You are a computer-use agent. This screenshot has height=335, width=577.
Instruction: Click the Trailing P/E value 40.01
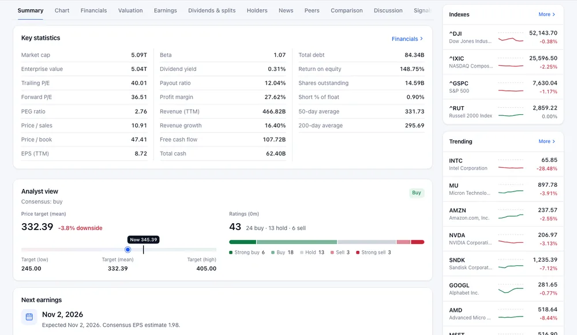pyautogui.click(x=139, y=82)
